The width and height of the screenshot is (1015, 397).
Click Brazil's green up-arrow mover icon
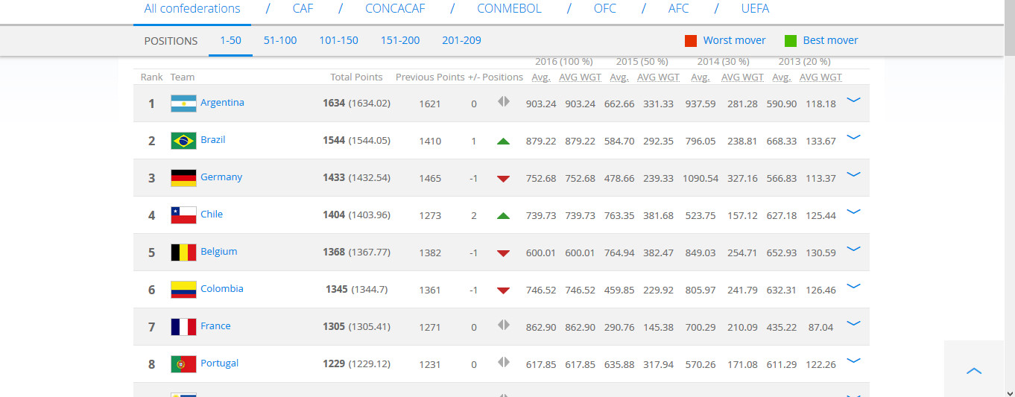click(x=504, y=141)
